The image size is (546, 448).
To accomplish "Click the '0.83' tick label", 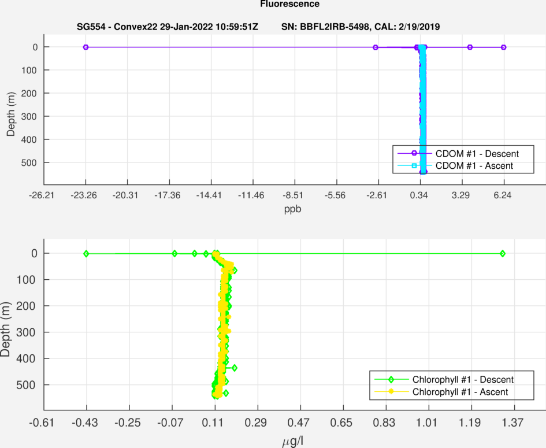I will (384, 423).
